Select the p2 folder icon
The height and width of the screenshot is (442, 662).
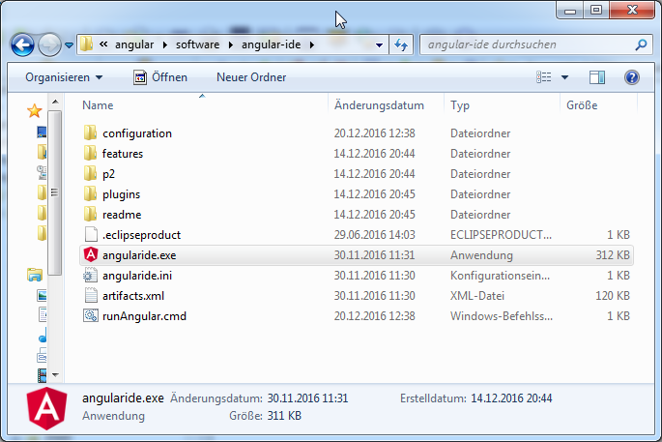pos(90,173)
